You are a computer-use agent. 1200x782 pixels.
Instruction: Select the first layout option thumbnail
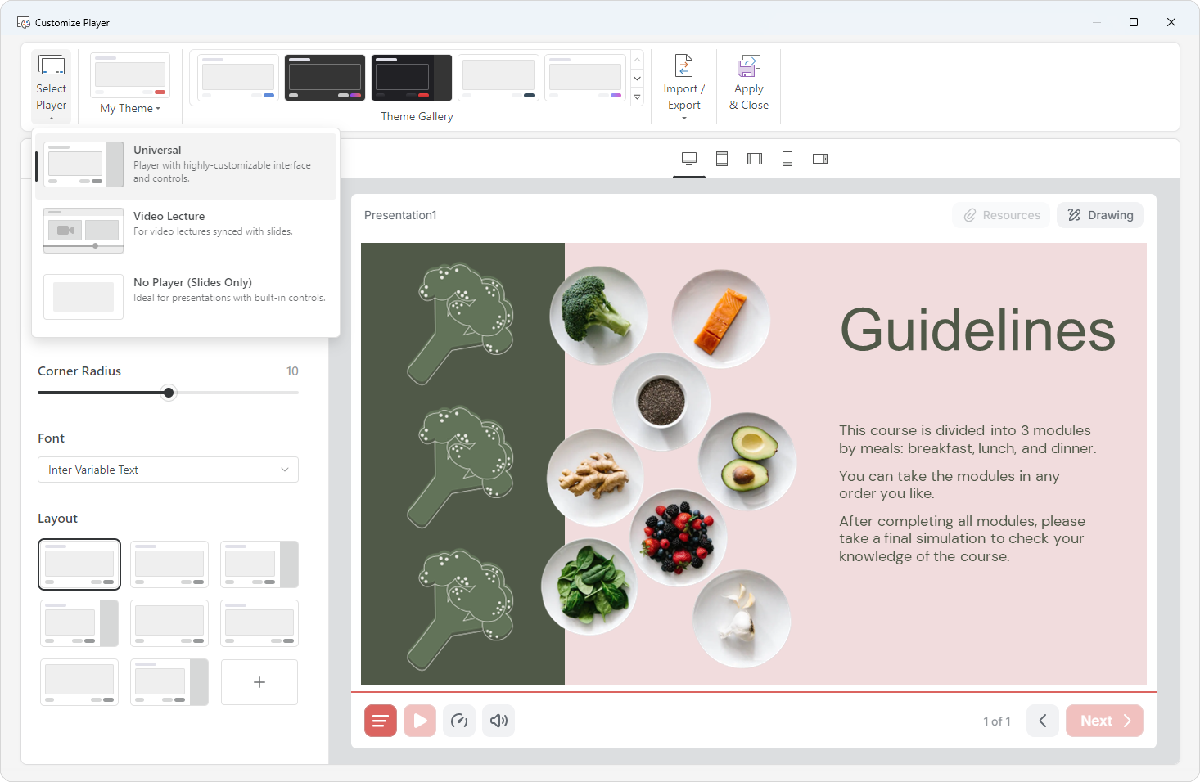click(x=79, y=564)
